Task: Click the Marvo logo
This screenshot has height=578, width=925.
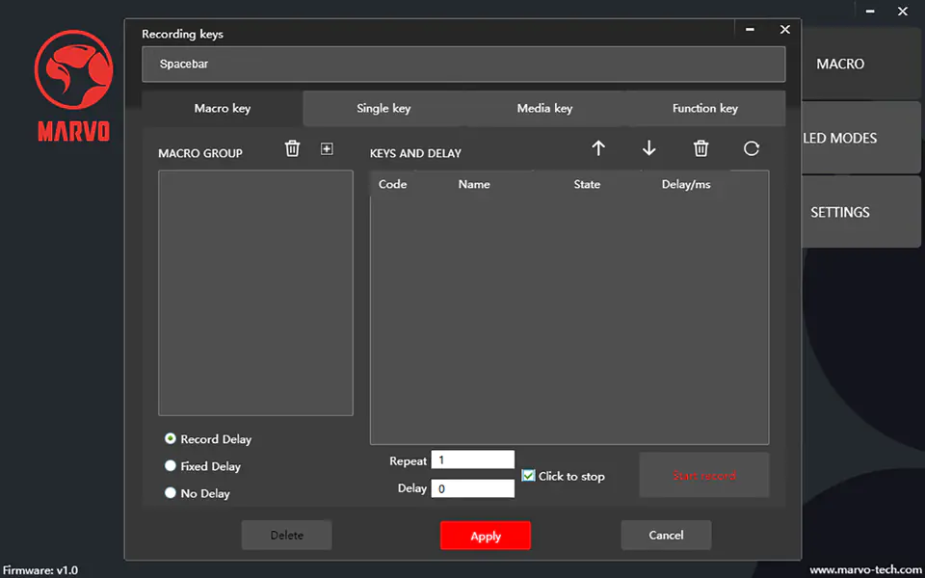Action: (x=73, y=87)
